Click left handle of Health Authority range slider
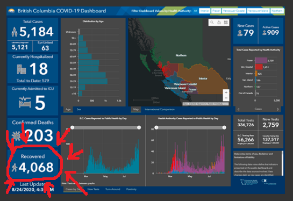Image resolution: width=293 pixels, height=201 pixels. [x=156, y=127]
